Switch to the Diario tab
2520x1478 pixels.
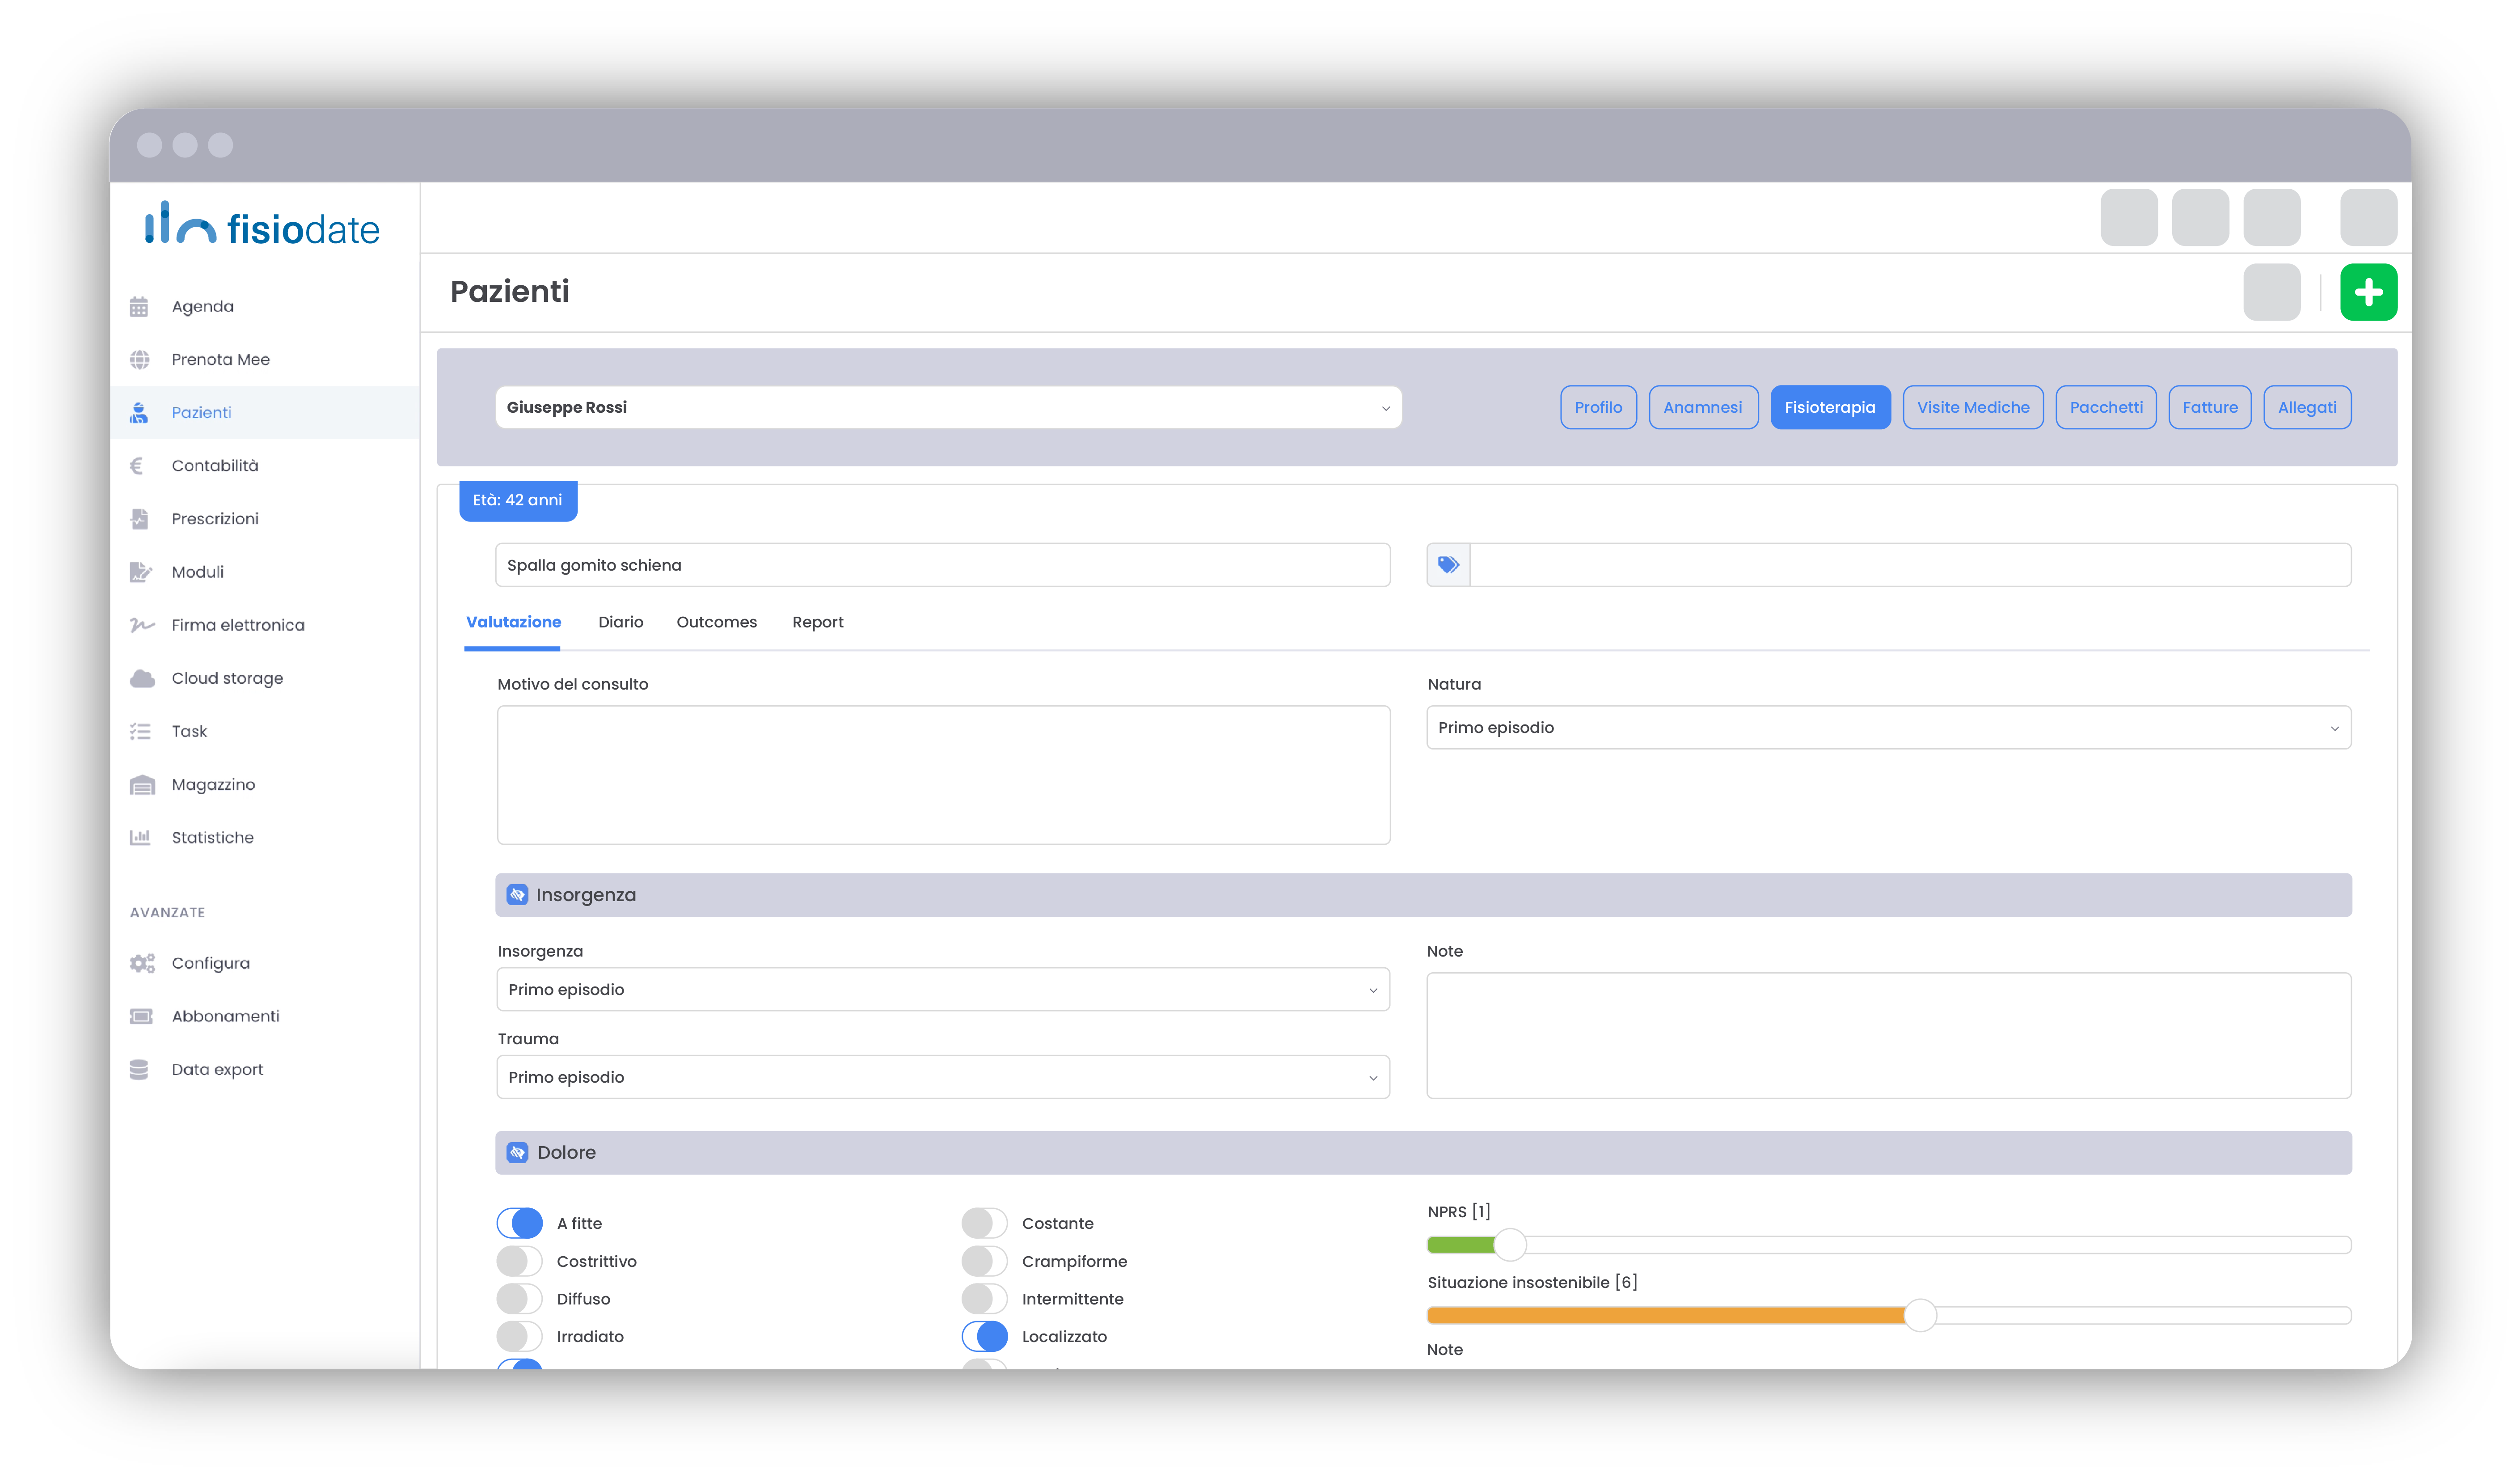(x=620, y=623)
